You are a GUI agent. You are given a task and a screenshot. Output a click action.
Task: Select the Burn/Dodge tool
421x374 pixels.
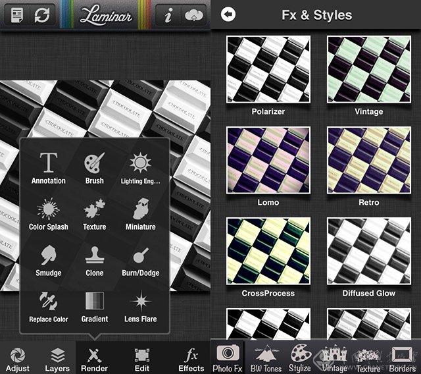point(140,260)
